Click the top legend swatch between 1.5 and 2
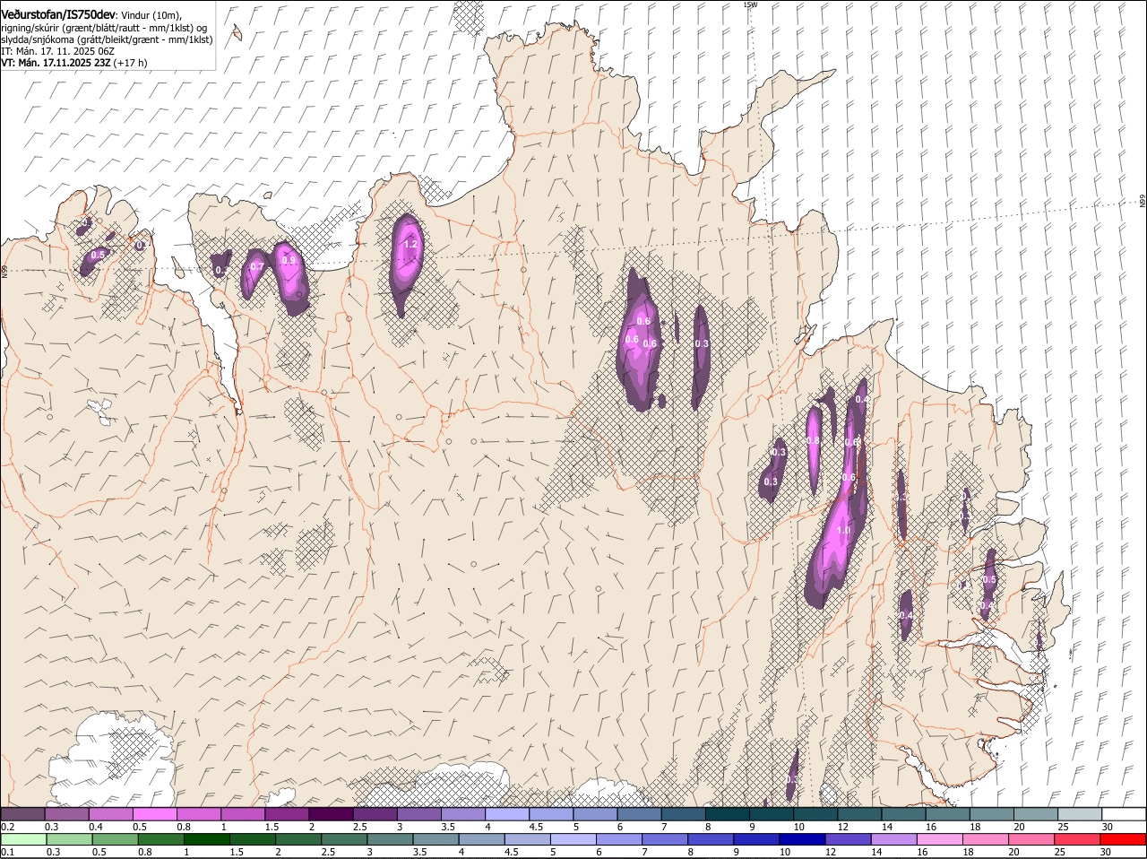The height and width of the screenshot is (859, 1147). click(x=287, y=814)
